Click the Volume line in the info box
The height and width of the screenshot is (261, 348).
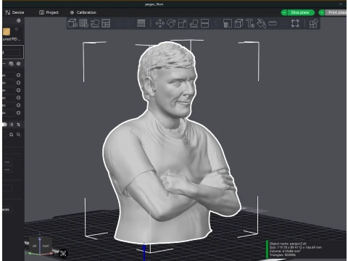click(x=285, y=251)
